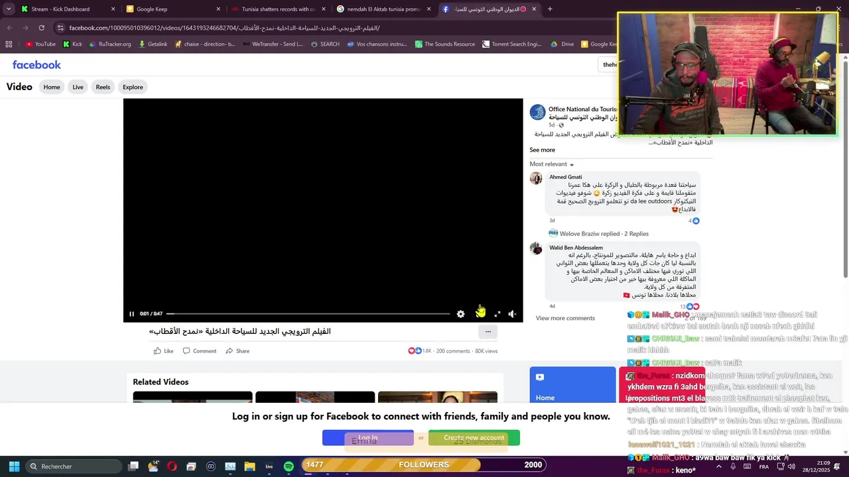The image size is (849, 477).
Task: Show hidden system tray icons chevron
Action: tap(718, 466)
